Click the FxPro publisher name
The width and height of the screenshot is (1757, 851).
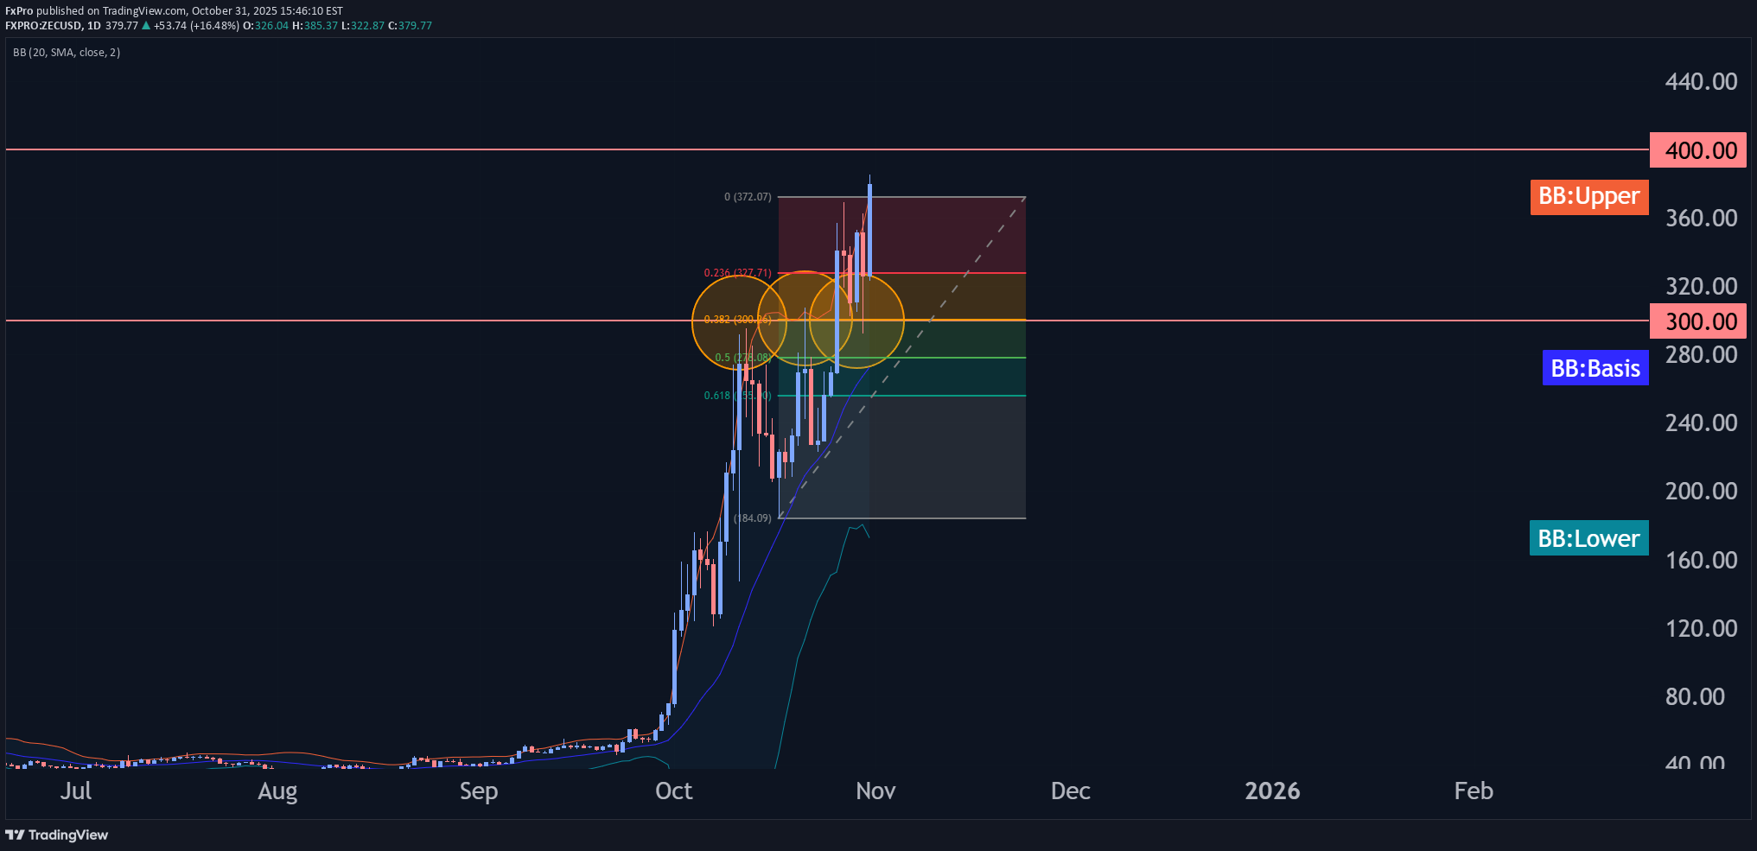click(19, 11)
